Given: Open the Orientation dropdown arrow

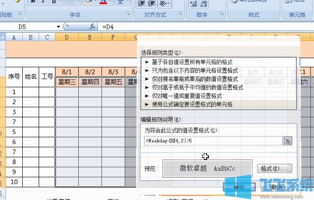Looking at the screenshot, I should click(x=169, y=3).
